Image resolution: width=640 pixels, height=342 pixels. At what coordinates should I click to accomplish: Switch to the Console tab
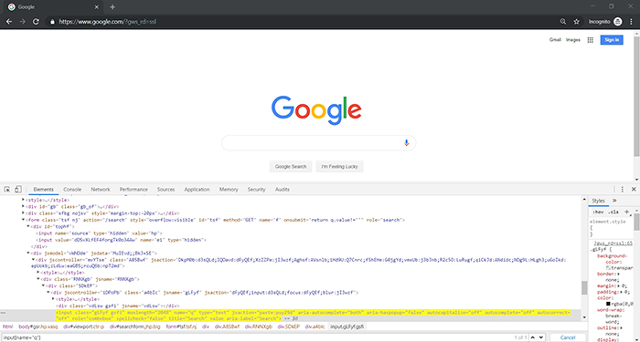coord(72,190)
